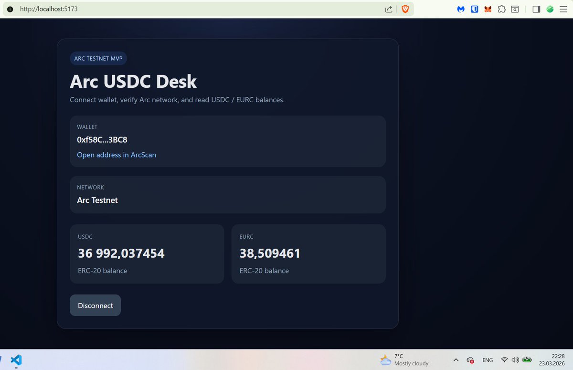573x370 pixels.
Task: Open address in ArcScan link
Action: click(117, 155)
